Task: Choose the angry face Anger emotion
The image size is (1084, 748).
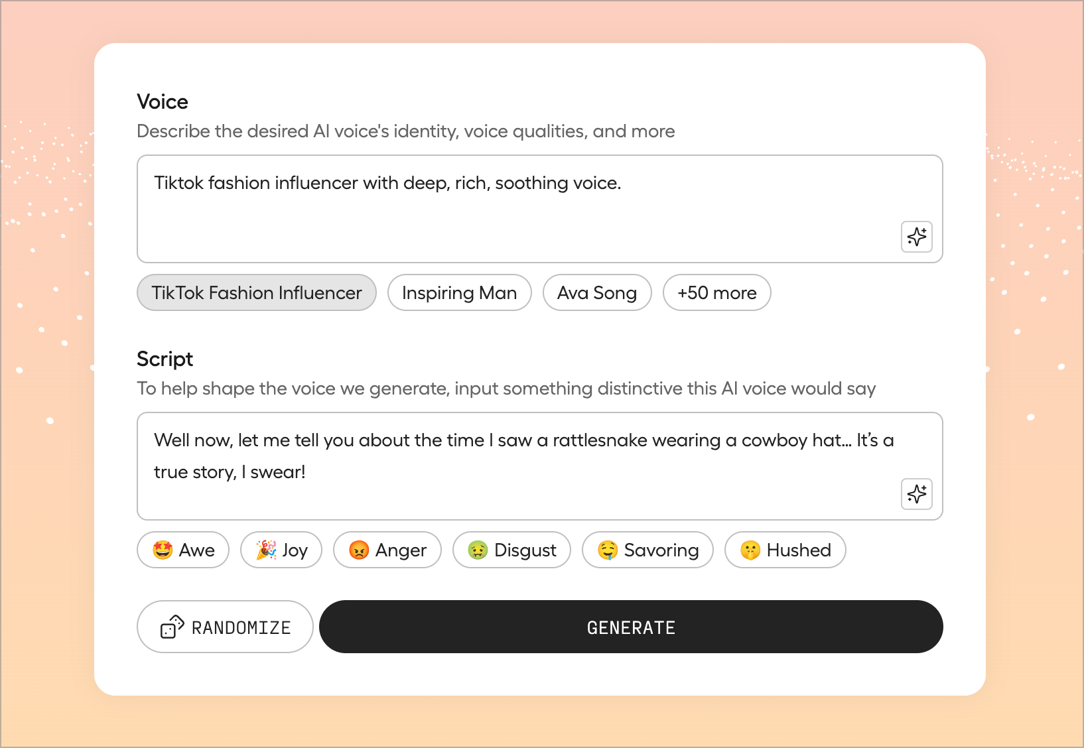Action: pos(387,550)
